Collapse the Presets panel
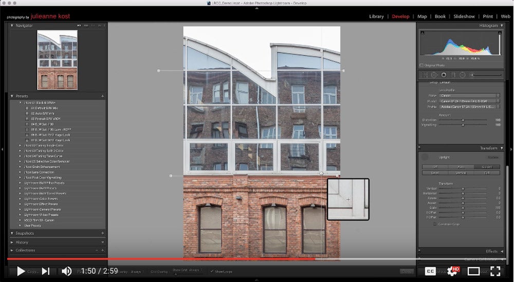 point(12,96)
